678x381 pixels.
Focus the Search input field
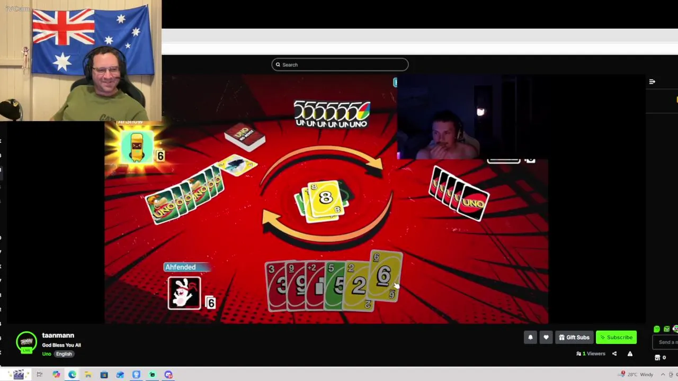tap(340, 65)
